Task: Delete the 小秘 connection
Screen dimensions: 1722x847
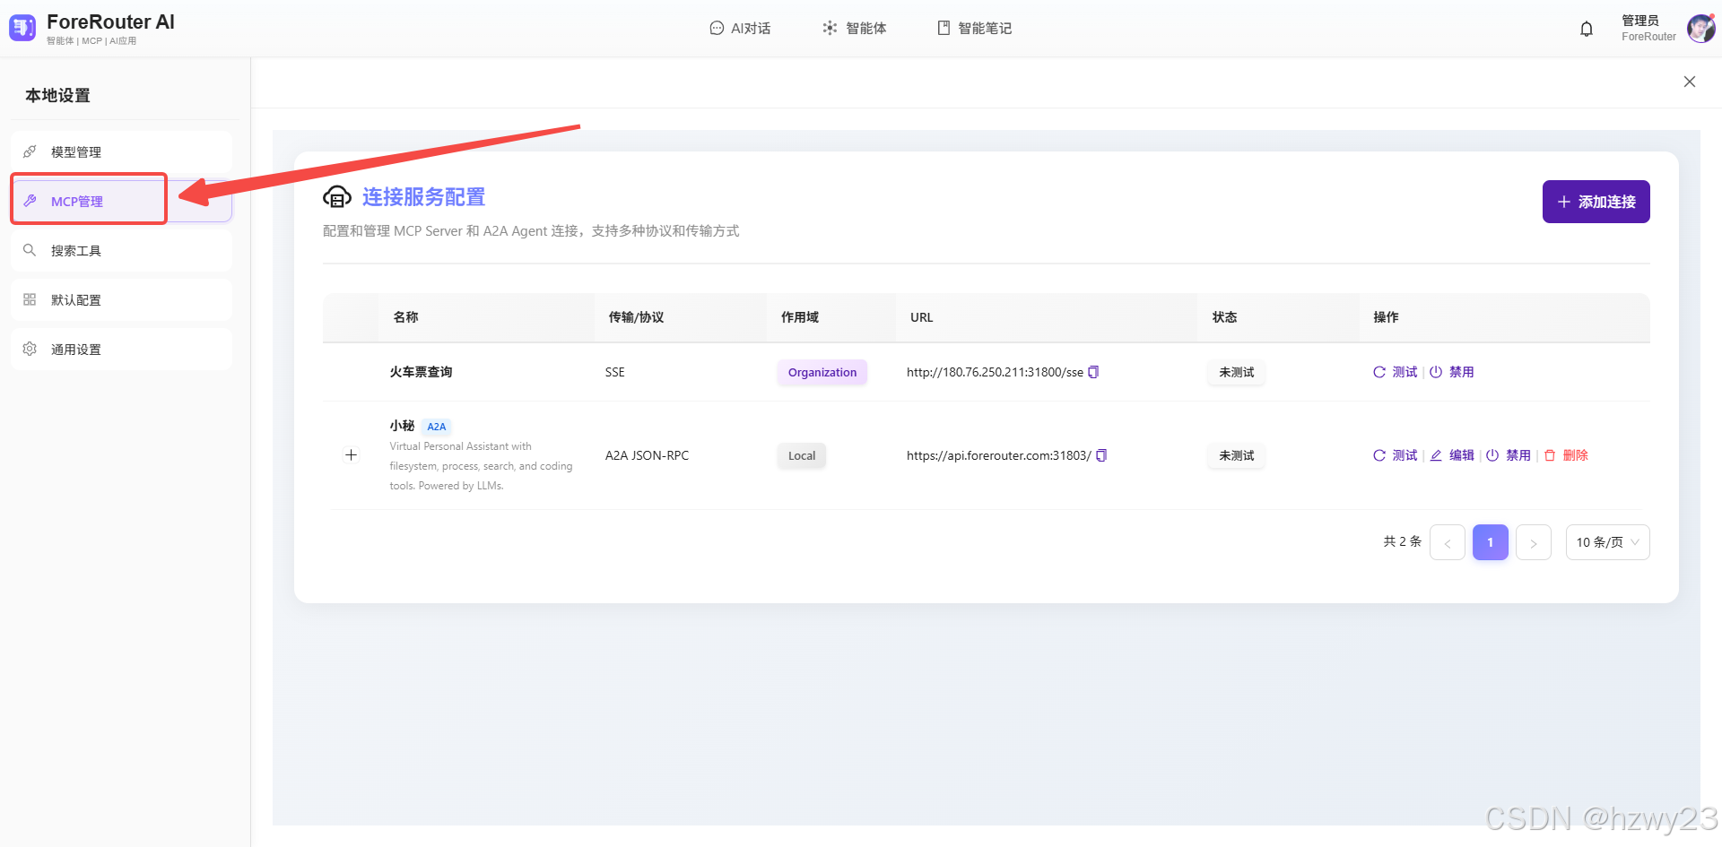Action: 1566,455
